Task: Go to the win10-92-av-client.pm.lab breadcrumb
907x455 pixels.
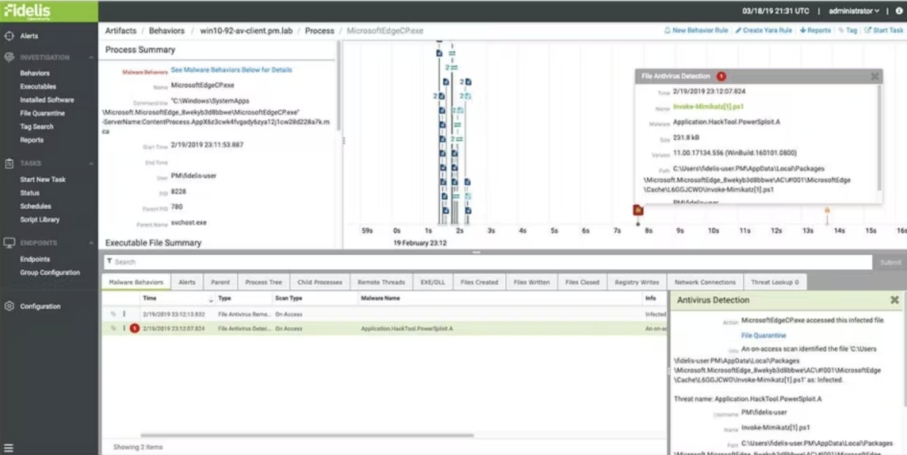Action: (x=248, y=30)
